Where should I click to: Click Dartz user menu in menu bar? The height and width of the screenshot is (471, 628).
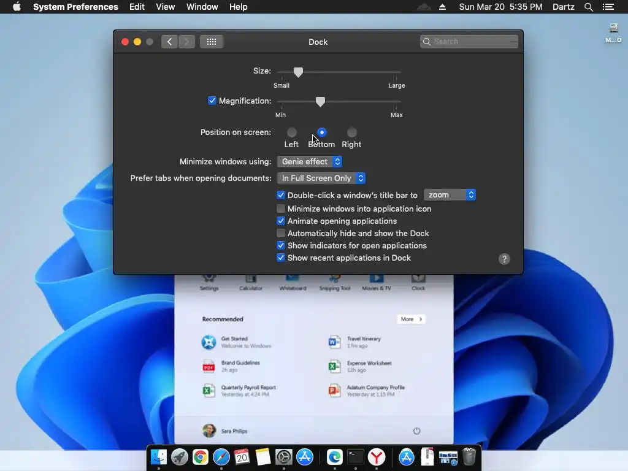(564, 7)
